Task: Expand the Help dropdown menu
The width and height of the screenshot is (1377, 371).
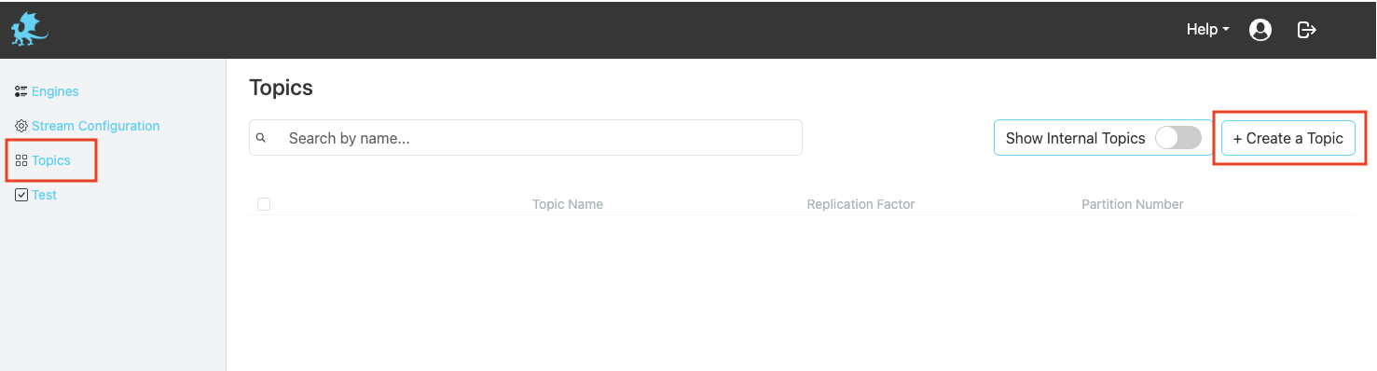Action: 1207,30
